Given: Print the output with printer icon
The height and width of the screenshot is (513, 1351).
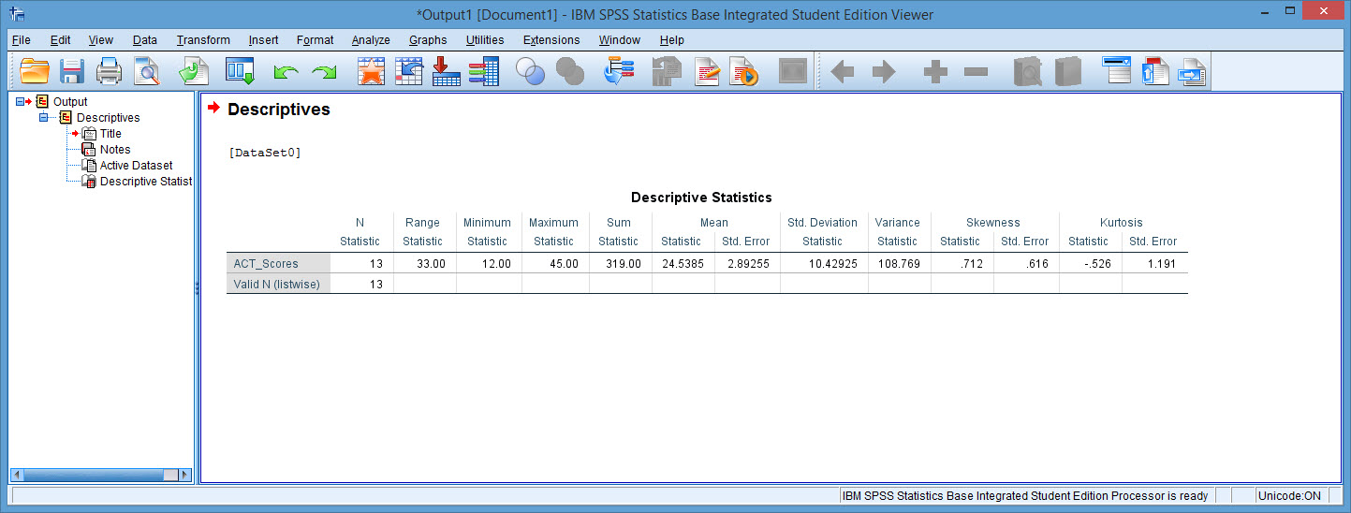Looking at the screenshot, I should (110, 72).
